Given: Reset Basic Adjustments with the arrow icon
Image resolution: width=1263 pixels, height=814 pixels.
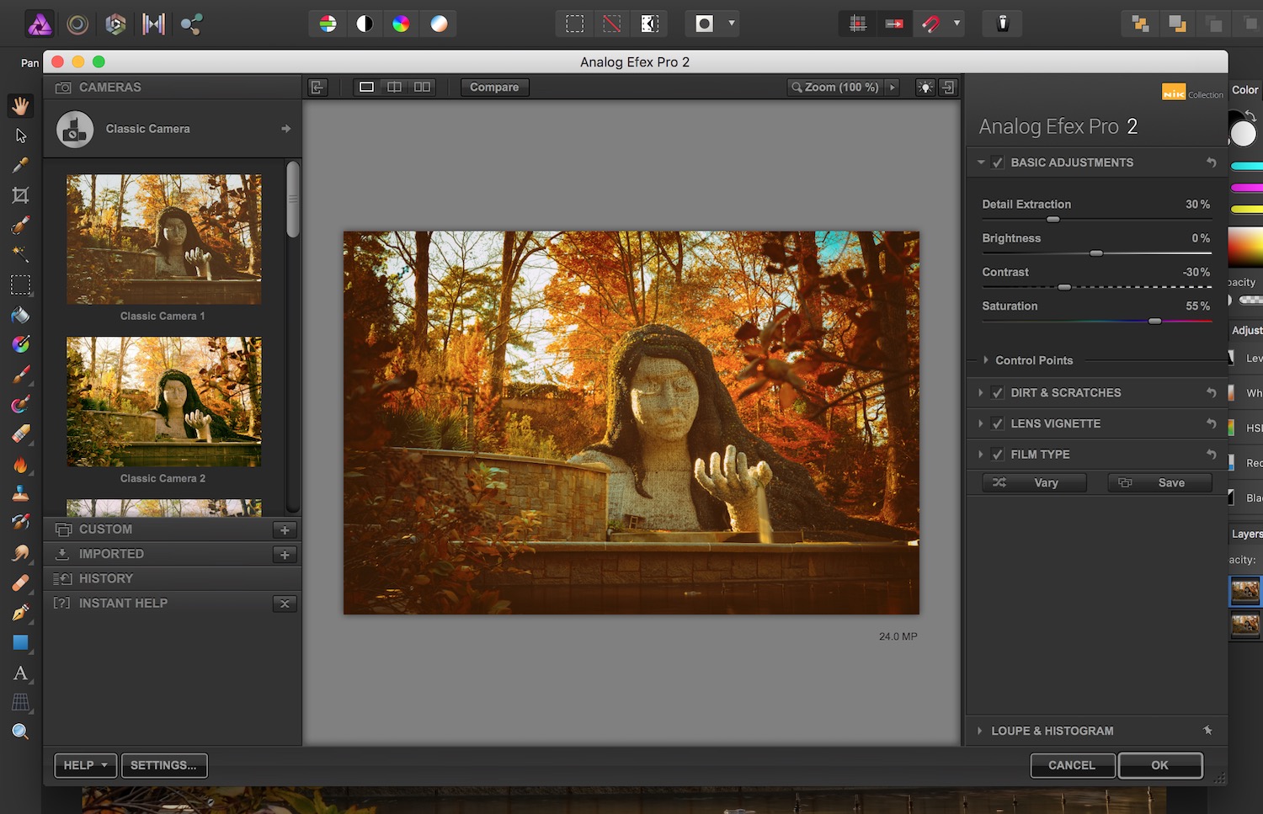Looking at the screenshot, I should click(x=1211, y=162).
